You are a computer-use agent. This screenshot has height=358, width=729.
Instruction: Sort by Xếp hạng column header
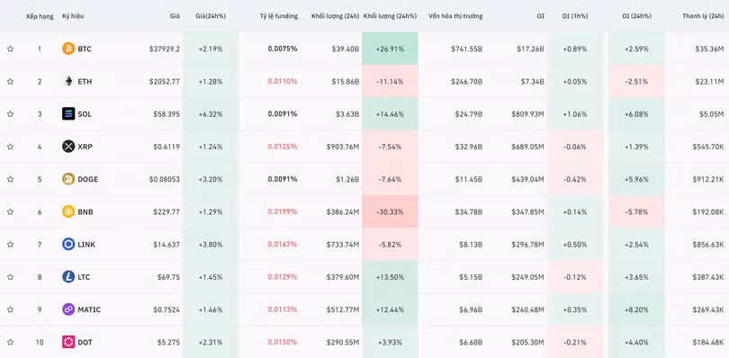click(40, 16)
